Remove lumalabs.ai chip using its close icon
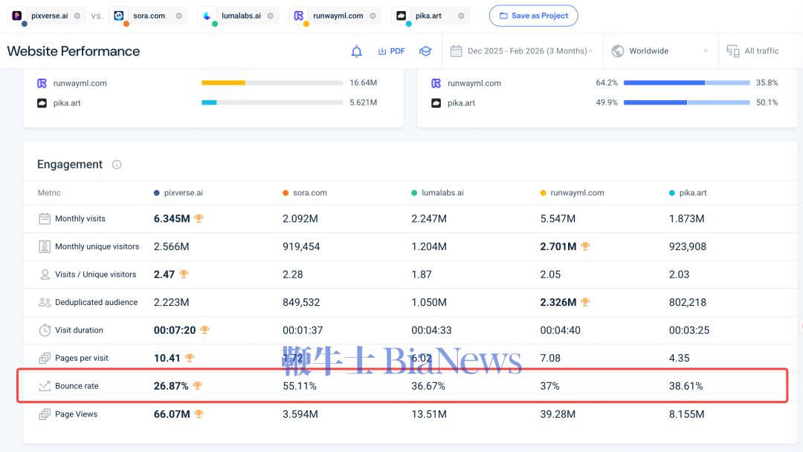 270,16
